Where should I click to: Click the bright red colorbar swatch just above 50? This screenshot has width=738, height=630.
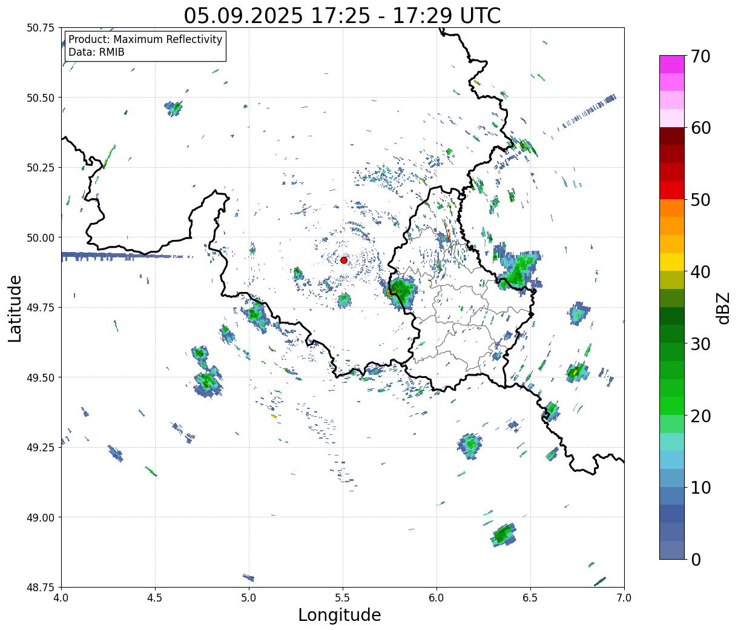point(671,190)
